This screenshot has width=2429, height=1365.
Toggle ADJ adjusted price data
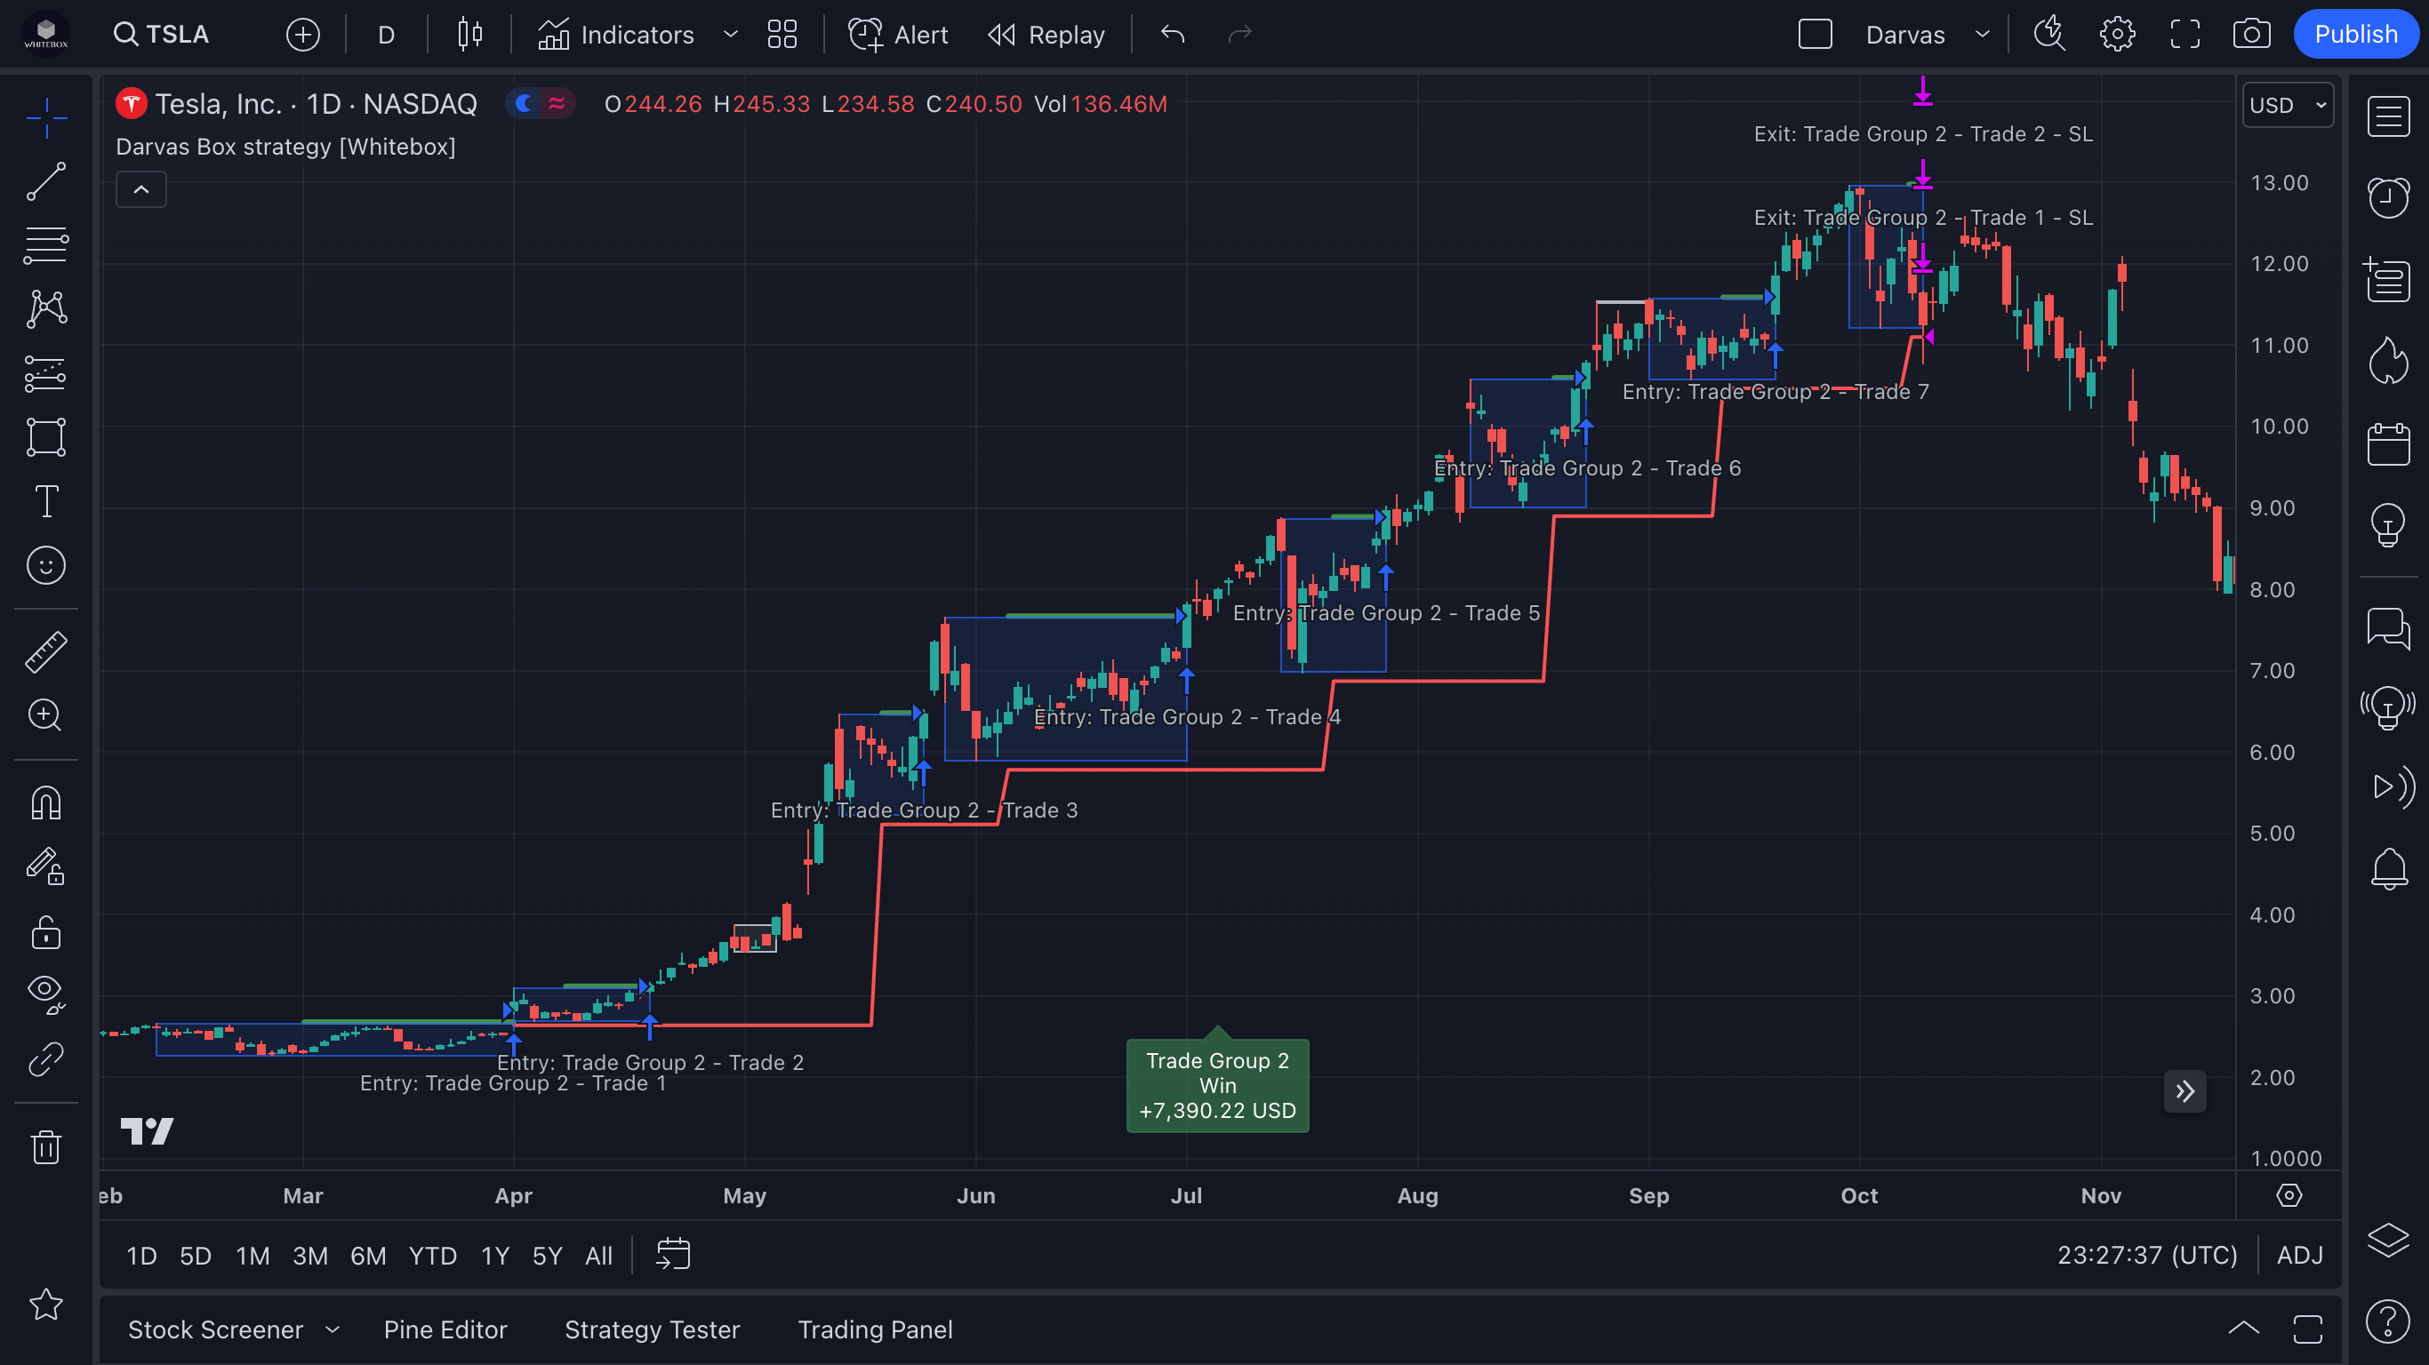pyautogui.click(x=2301, y=1255)
